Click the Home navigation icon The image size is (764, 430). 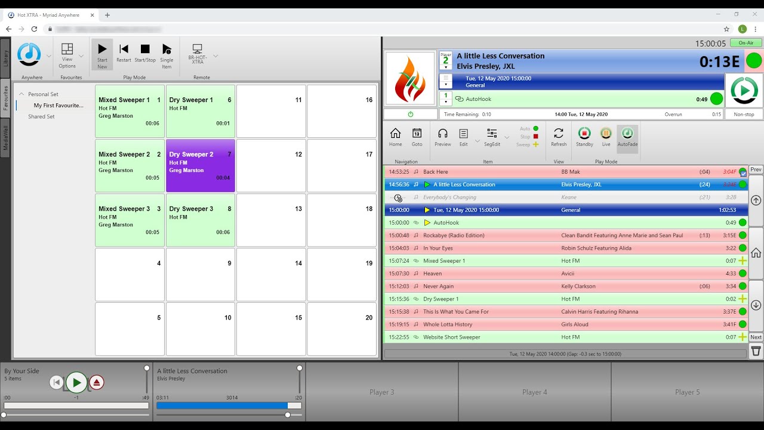coord(395,137)
